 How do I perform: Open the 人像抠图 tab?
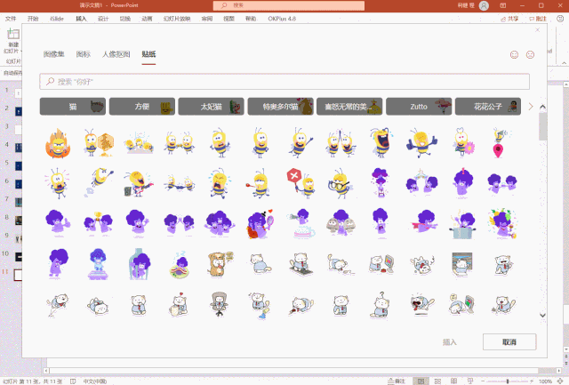pyautogui.click(x=116, y=54)
